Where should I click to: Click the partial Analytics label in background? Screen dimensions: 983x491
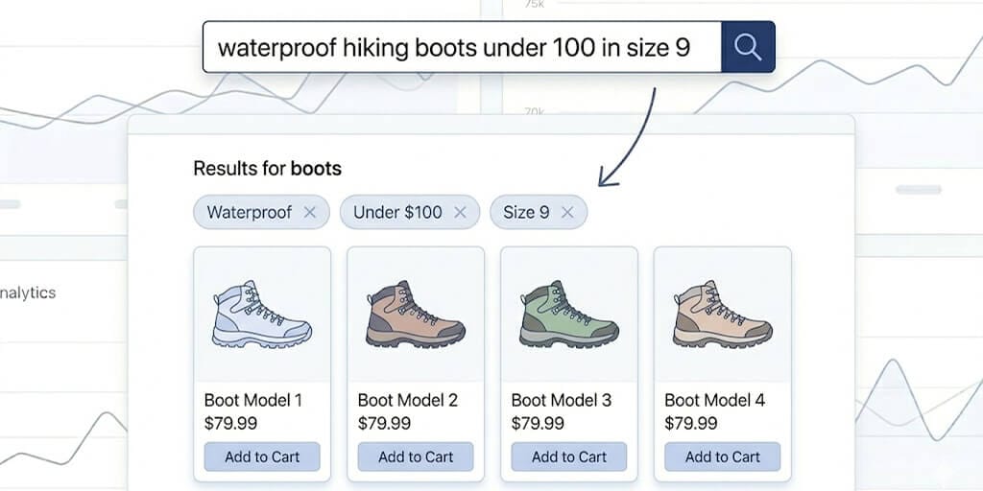[x=28, y=292]
